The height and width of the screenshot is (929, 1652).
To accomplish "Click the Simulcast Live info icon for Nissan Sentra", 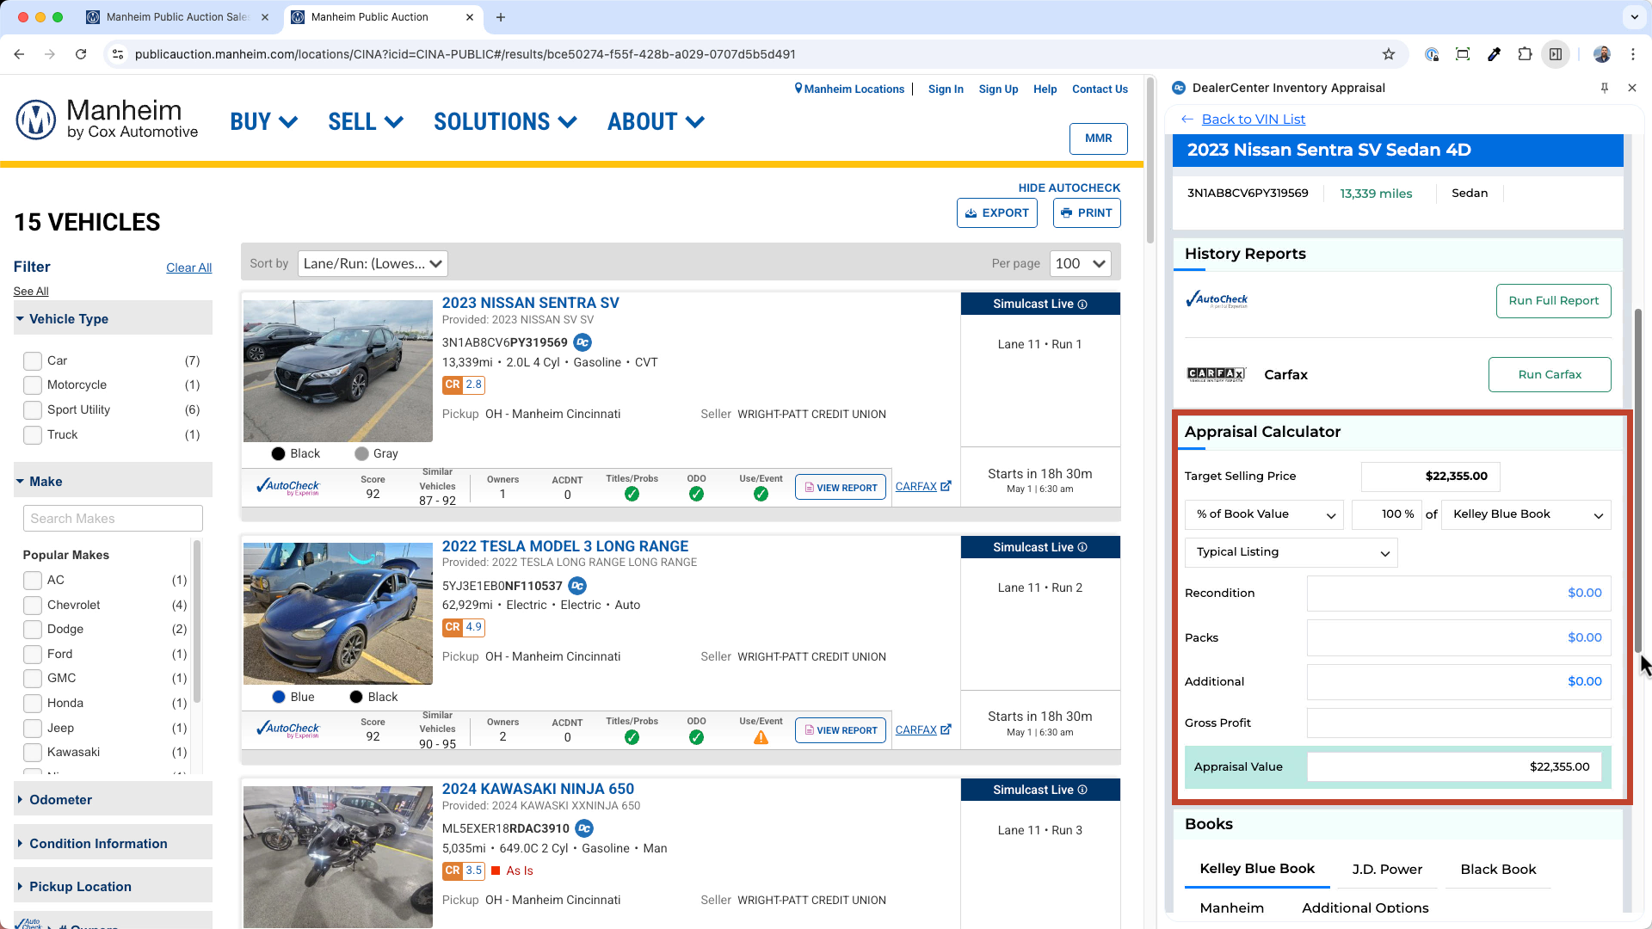I will click(x=1082, y=305).
